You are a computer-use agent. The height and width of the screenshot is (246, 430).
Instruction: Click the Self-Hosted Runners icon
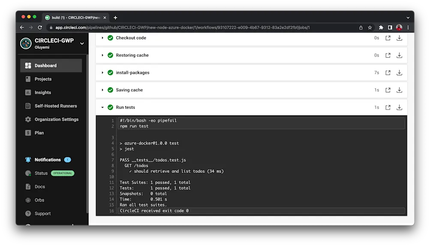tap(28, 106)
